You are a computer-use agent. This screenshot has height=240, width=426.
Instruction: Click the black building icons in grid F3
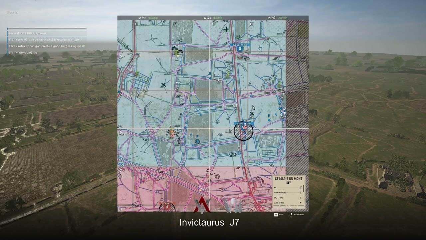(177, 50)
